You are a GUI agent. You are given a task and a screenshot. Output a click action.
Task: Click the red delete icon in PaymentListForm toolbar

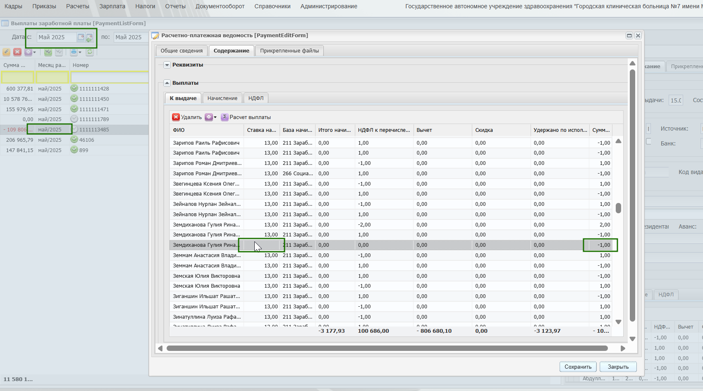(17, 52)
